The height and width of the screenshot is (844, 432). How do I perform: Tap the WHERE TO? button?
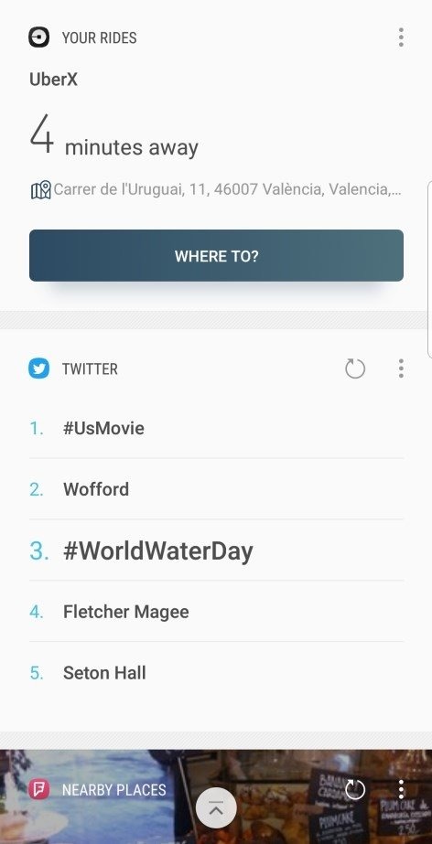pyautogui.click(x=216, y=256)
